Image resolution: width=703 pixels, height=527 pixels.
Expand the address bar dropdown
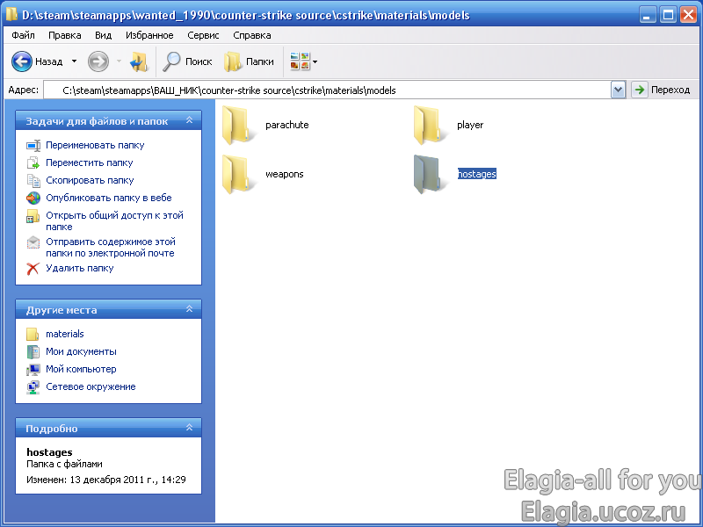618,90
